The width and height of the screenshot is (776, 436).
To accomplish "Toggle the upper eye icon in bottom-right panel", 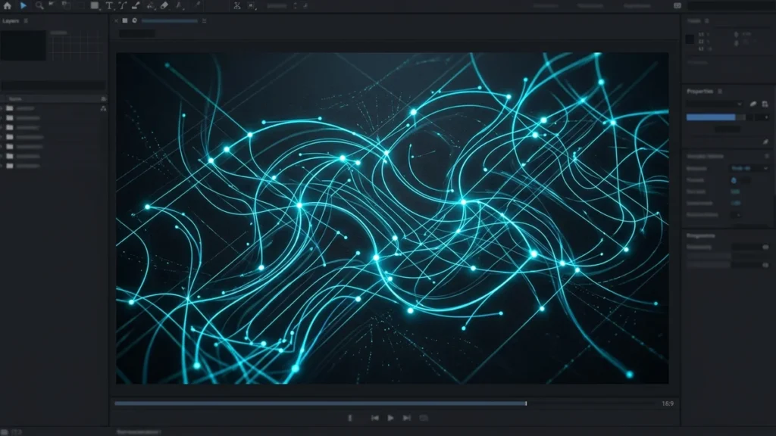I will tap(765, 247).
